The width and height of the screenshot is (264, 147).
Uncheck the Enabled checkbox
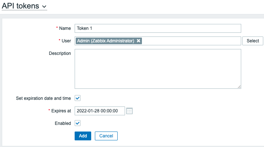coord(78,123)
